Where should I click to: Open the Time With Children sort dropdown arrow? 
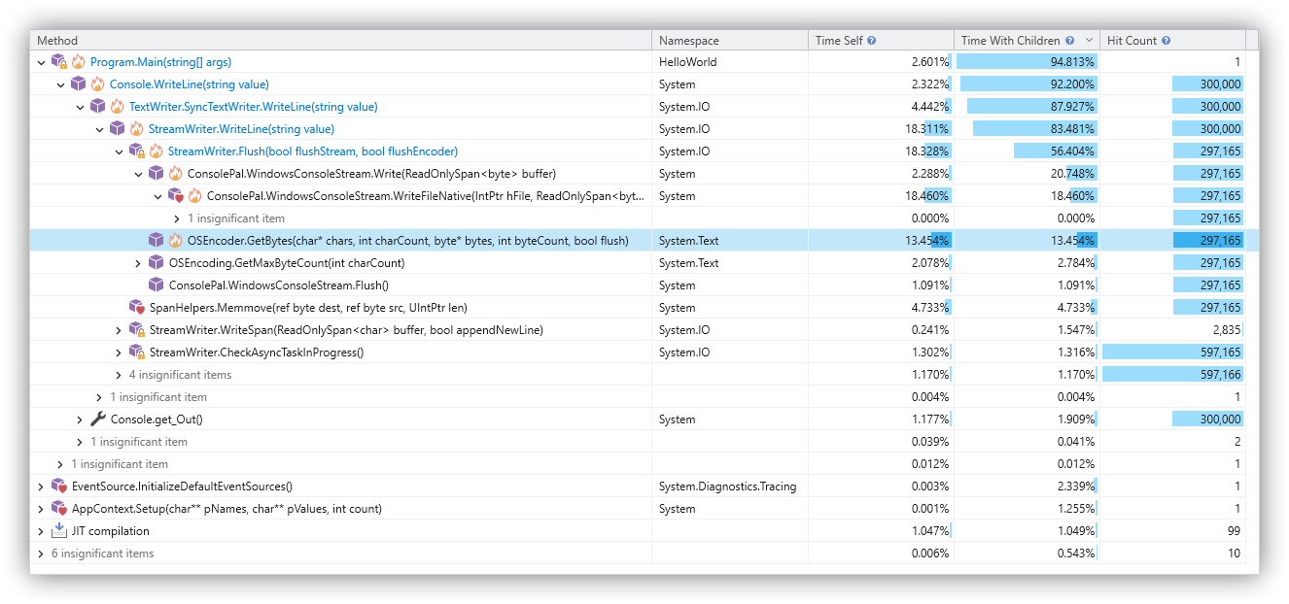(x=1088, y=41)
